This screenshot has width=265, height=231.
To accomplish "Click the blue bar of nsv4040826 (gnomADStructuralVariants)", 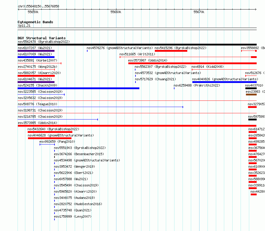I will coord(225,82).
